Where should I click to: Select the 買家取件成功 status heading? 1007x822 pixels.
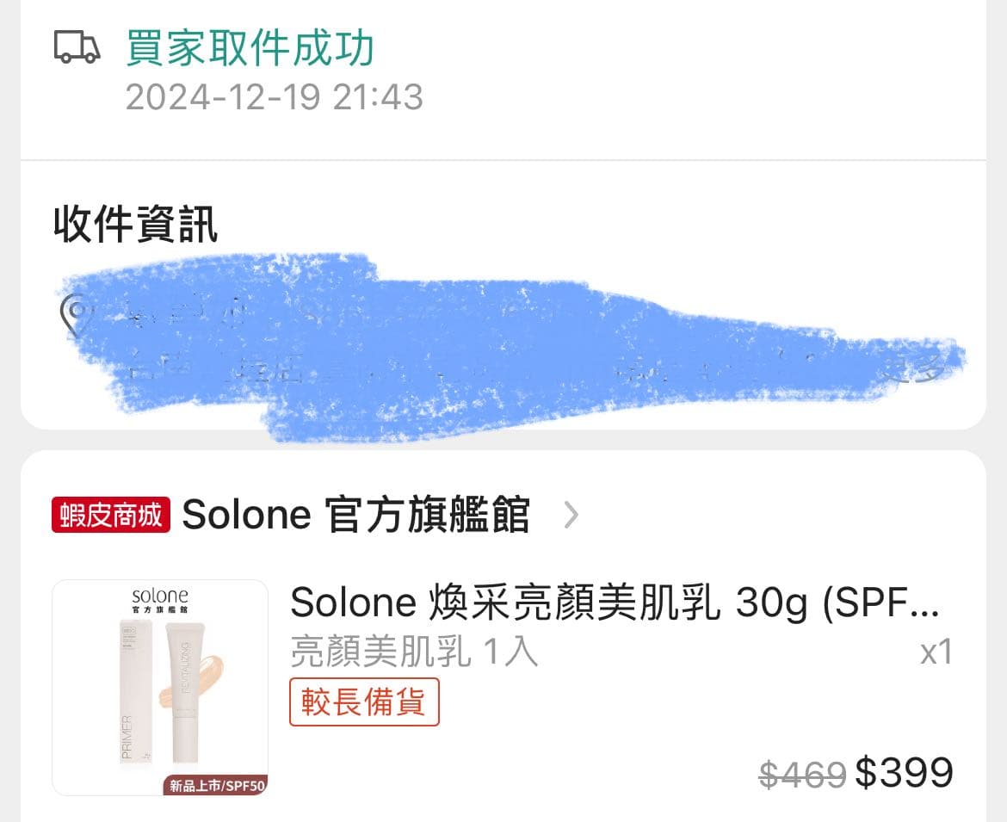tap(250, 49)
